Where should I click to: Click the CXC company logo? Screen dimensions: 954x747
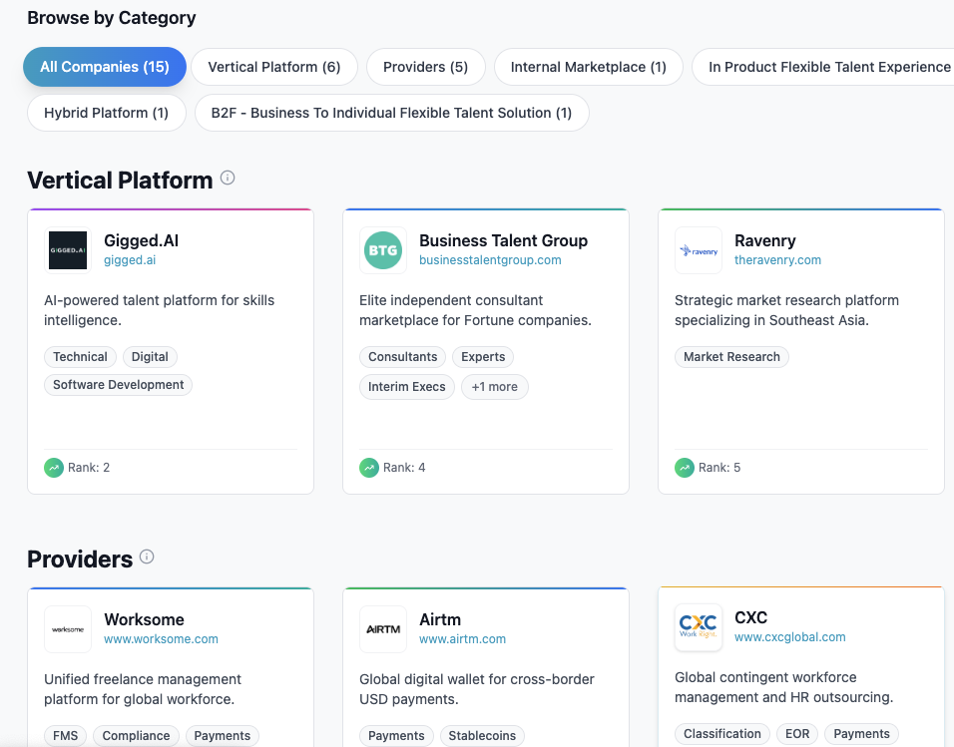(698, 627)
